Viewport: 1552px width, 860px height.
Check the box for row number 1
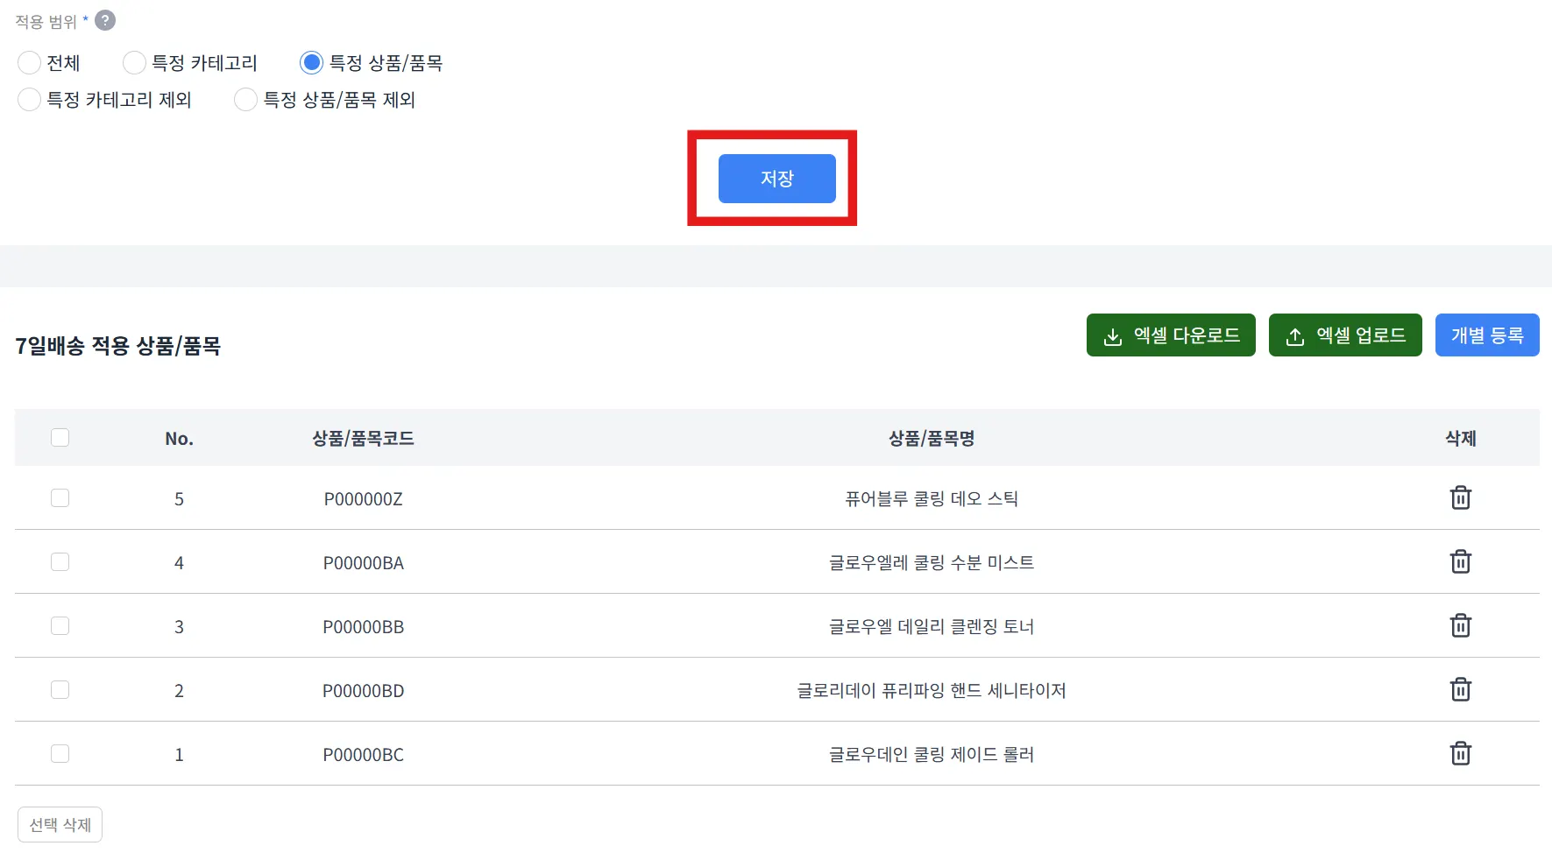(60, 753)
